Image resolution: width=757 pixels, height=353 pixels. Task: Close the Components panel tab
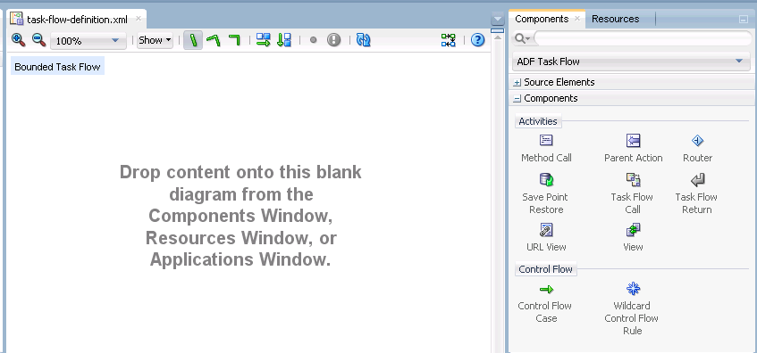point(577,19)
